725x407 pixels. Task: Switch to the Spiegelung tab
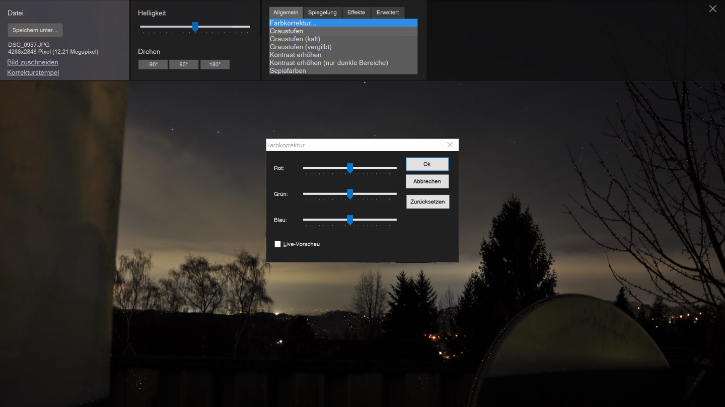322,13
